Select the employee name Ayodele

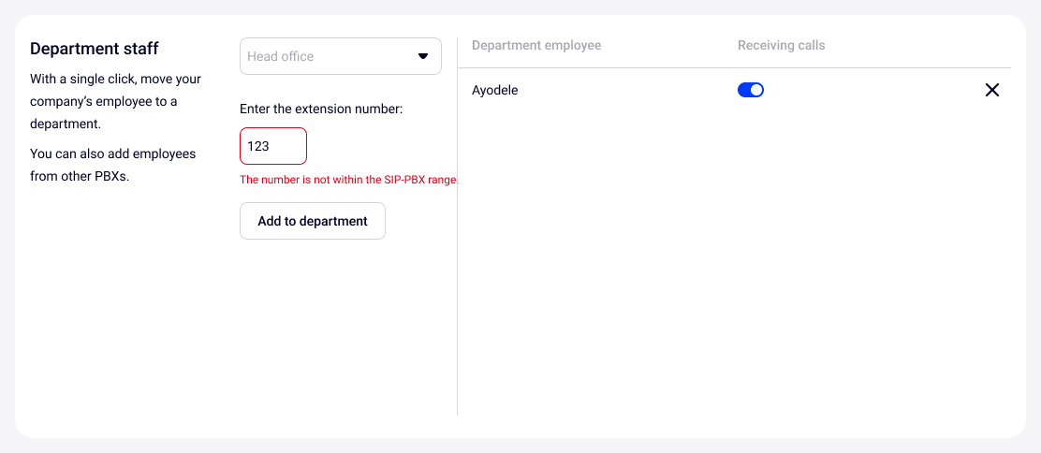pos(494,90)
